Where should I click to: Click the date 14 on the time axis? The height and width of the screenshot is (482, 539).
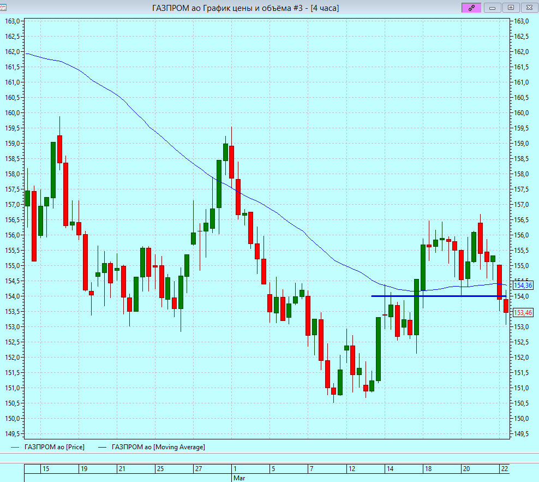(x=390, y=468)
